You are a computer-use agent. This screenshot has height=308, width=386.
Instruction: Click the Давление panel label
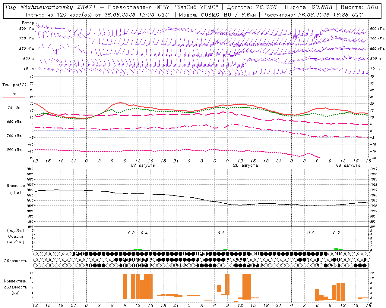16,186
